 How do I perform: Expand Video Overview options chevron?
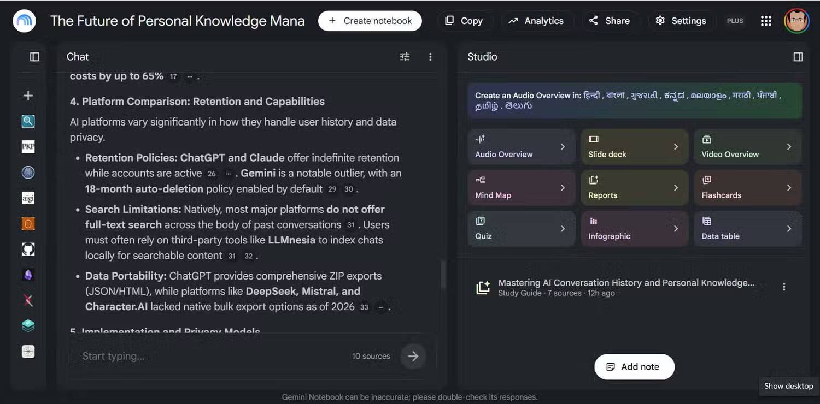click(x=789, y=147)
